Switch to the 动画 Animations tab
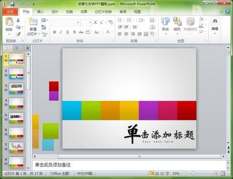233x179 pixels. (84, 11)
